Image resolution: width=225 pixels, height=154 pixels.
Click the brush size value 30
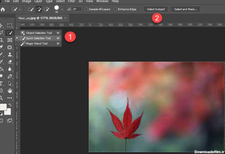coord(56,12)
